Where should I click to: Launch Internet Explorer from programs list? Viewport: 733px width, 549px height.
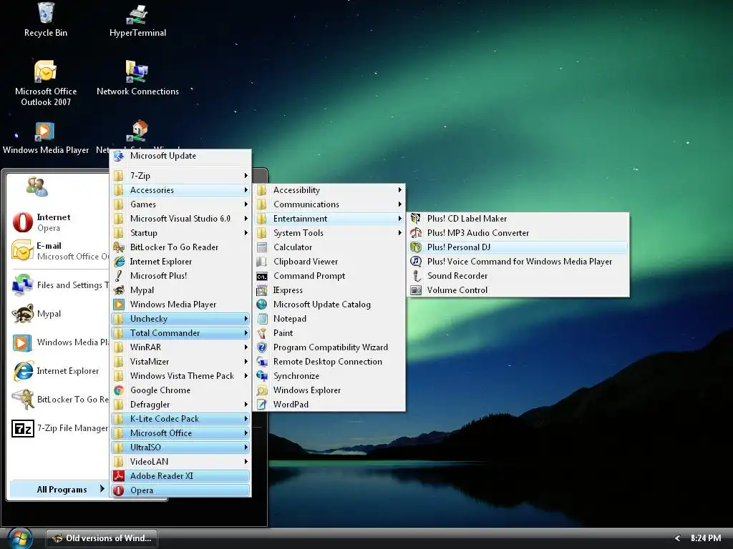[180, 262]
